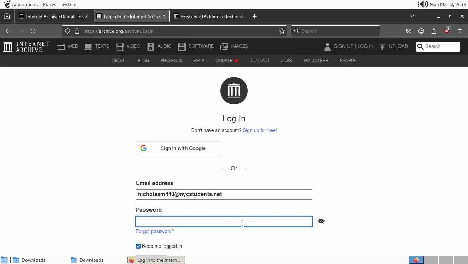Viewport: 468px width, 264px height.
Task: Open the SOFTWARE section
Action: (195, 46)
